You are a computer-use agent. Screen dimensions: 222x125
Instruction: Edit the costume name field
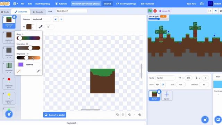[41, 19]
